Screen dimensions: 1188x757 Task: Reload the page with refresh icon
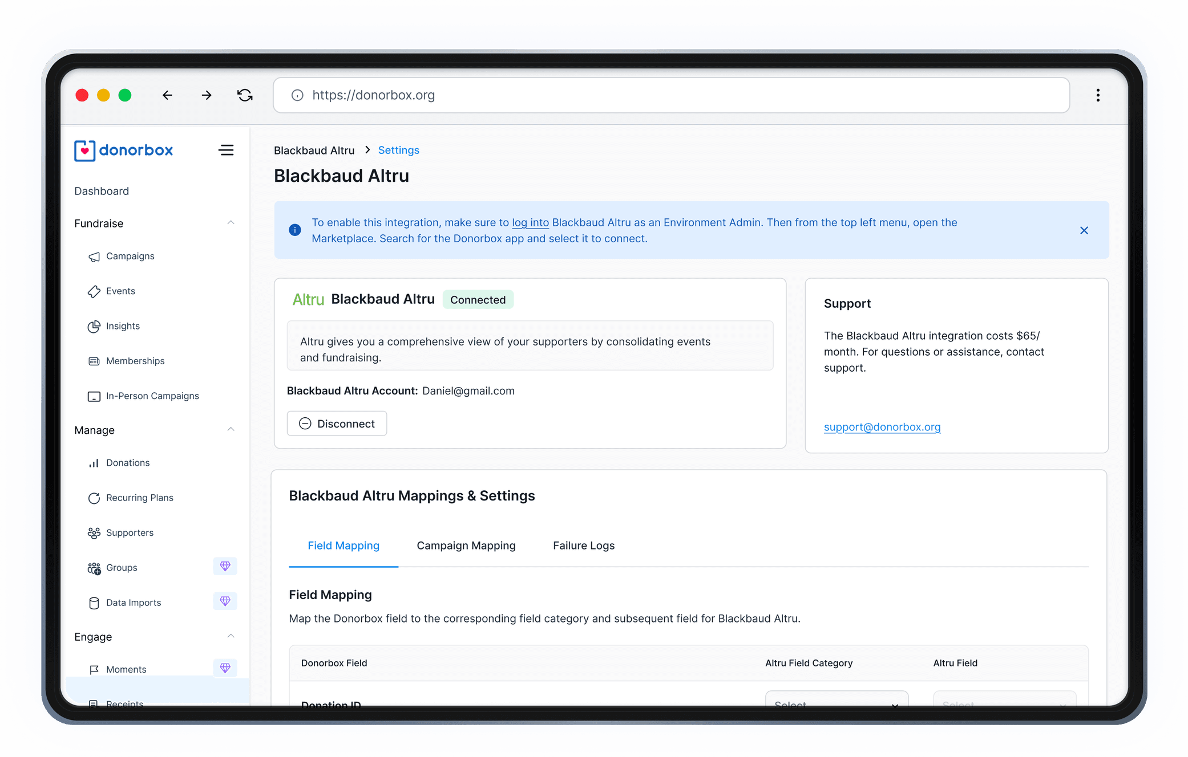pos(245,95)
